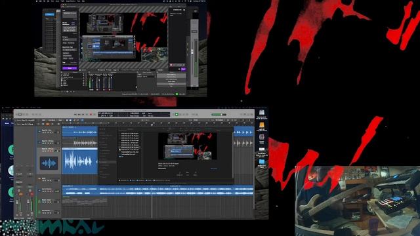Screen dimensions: 420x236
Task: Open the orange drive icon on desktop
Action: click(x=262, y=125)
